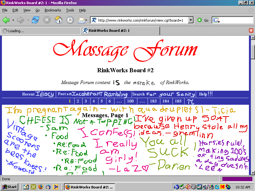Open the Forward button history dropdown

click(x=28, y=20)
